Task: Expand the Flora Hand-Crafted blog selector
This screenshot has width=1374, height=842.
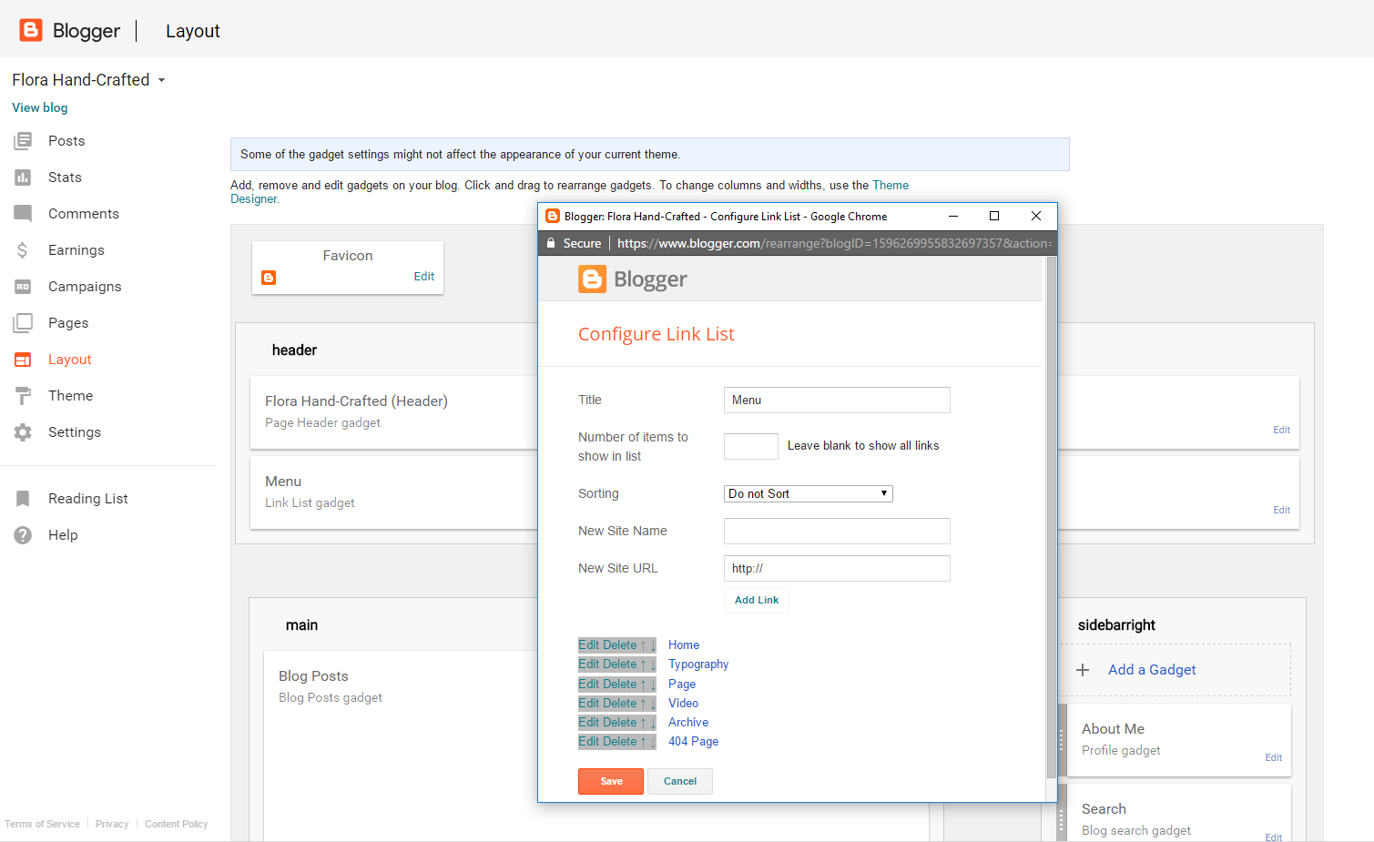Action: tap(88, 80)
